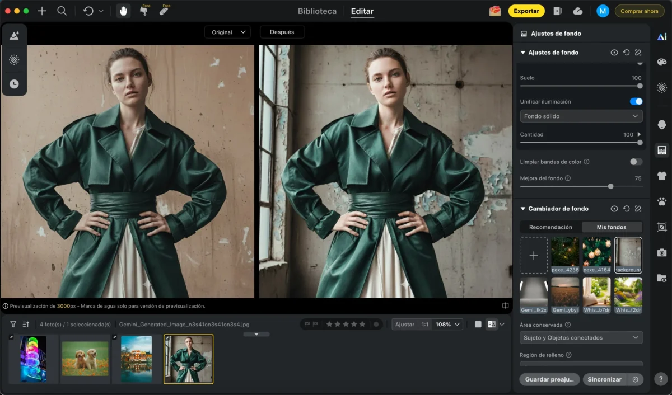Click the yellow Exportar button
This screenshot has height=395, width=672.
[526, 11]
